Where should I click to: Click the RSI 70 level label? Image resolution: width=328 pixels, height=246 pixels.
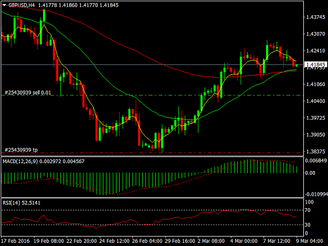308,210
